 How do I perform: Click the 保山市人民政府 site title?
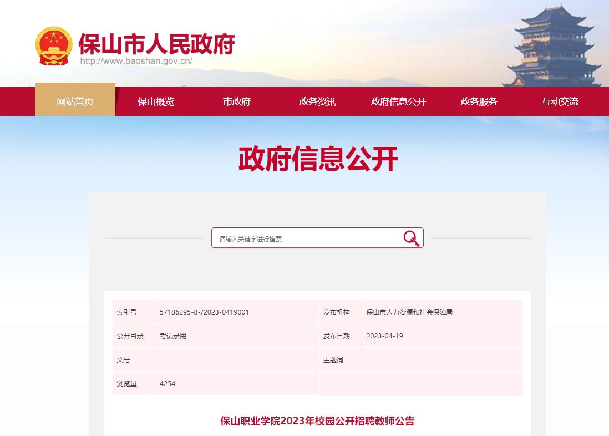coord(156,43)
